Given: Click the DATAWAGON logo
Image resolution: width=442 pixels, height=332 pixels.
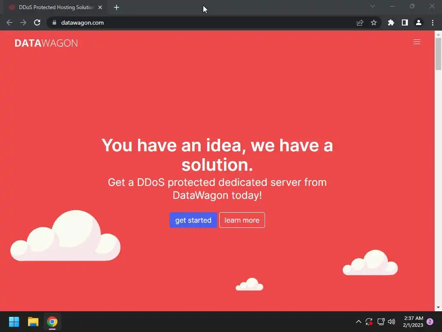Looking at the screenshot, I should point(46,43).
